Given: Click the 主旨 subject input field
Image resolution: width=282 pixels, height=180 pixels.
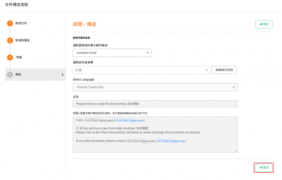Looking at the screenshot, I should point(155,104).
